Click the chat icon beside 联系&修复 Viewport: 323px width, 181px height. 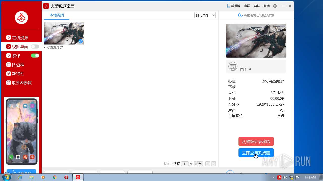pos(9,83)
